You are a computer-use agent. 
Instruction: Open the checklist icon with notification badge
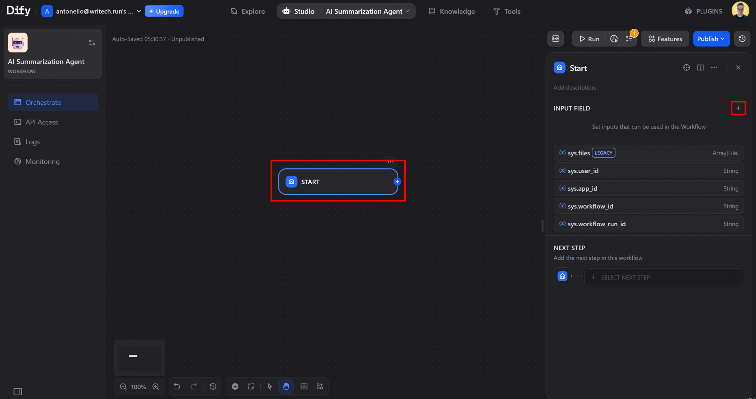tap(629, 39)
